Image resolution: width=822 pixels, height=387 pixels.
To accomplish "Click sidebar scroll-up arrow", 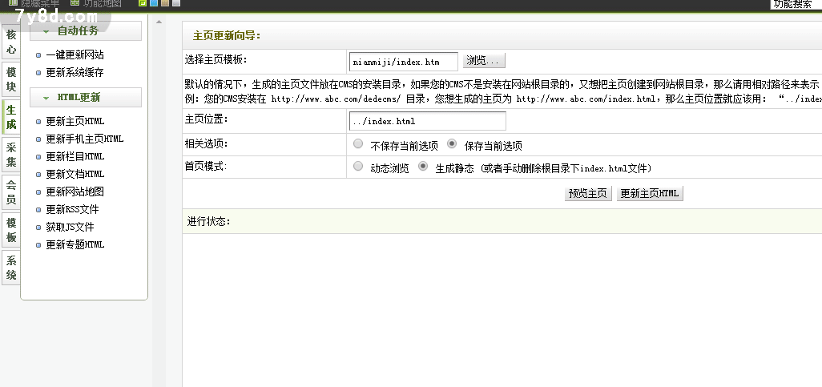I will click(x=159, y=22).
